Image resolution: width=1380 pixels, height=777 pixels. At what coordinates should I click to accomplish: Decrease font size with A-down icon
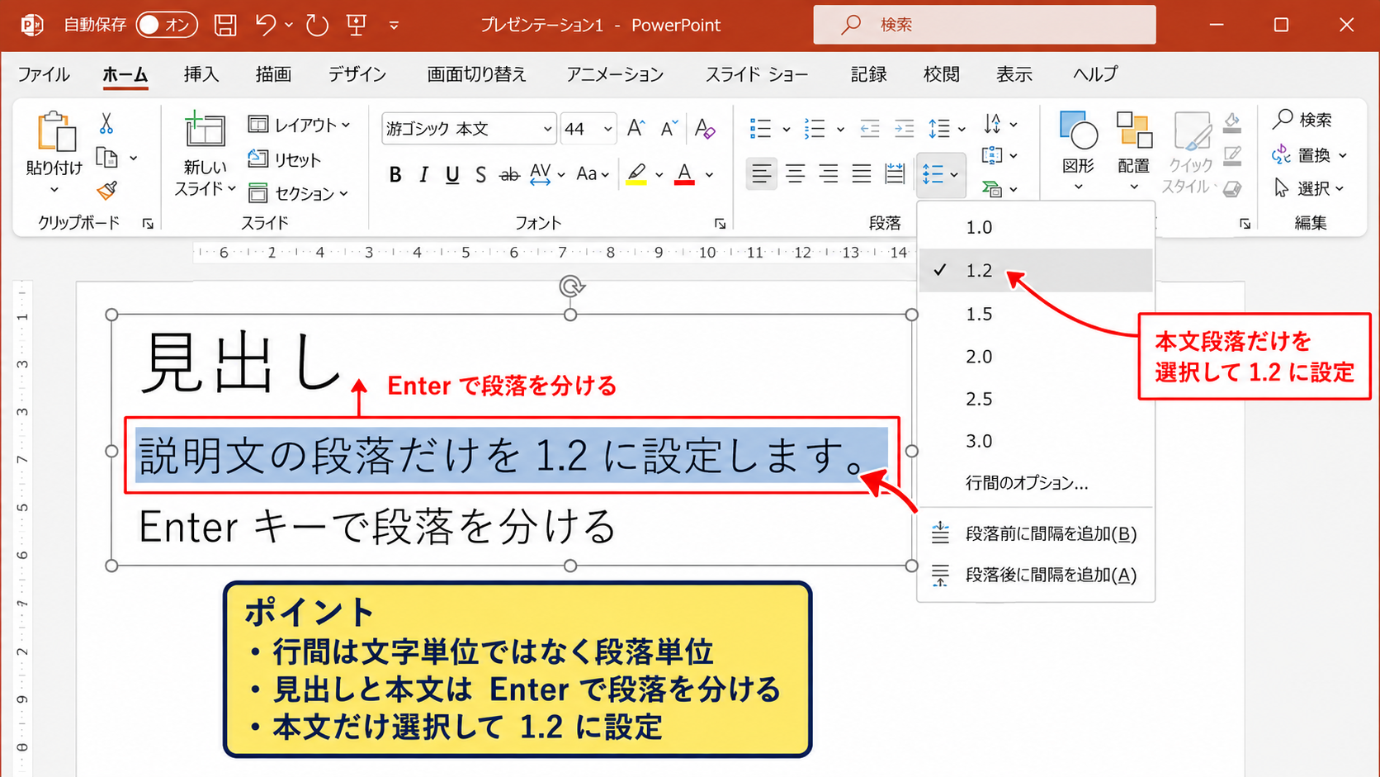click(669, 128)
